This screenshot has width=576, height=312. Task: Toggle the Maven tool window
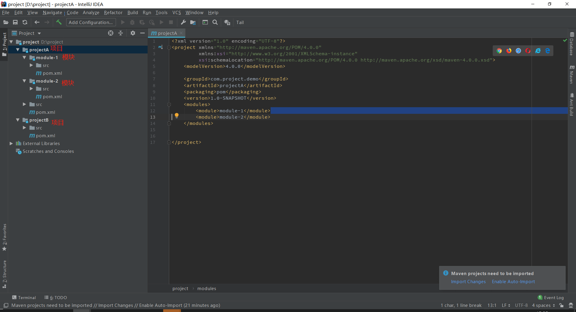(x=572, y=74)
